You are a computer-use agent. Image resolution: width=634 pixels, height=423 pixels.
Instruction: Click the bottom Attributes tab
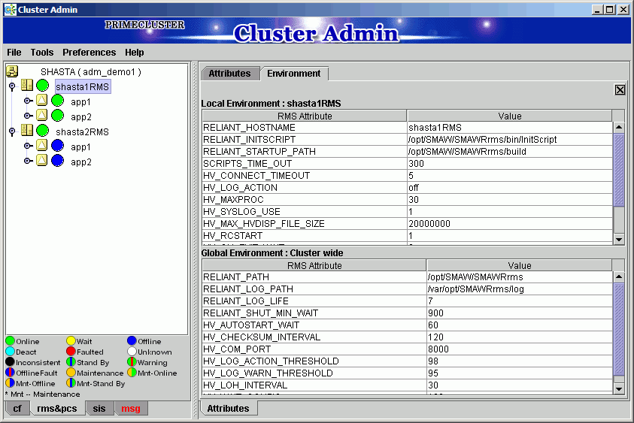(x=229, y=409)
